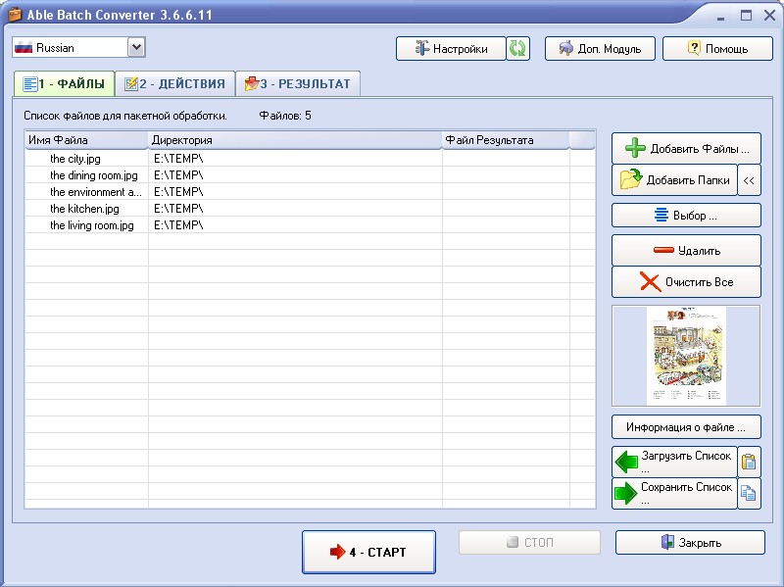Viewport: 784px width, 587px height.
Task: Select the file the kitchen.jpg
Action: click(84, 209)
